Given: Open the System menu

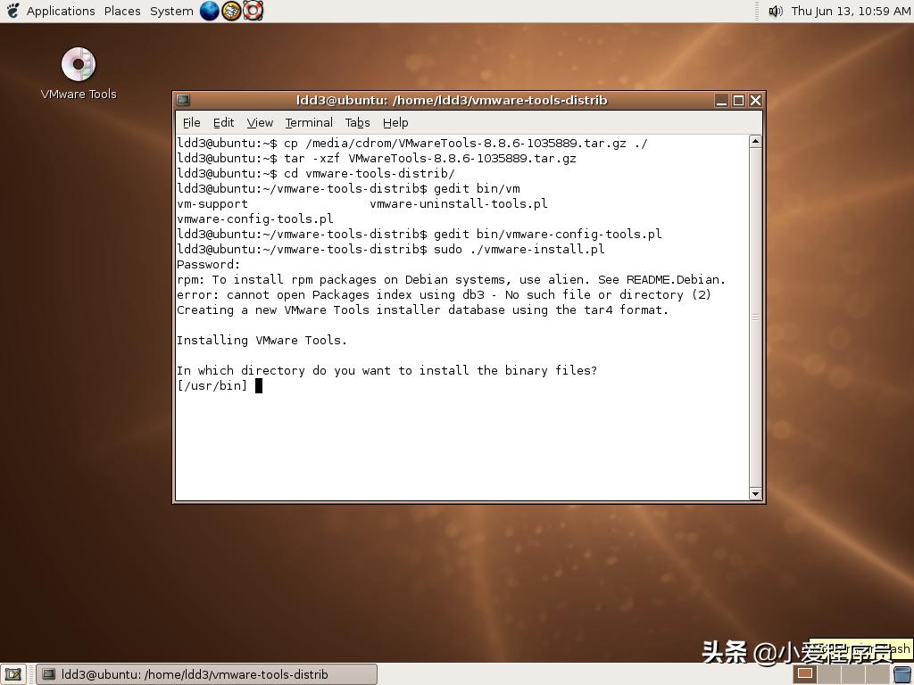Looking at the screenshot, I should coord(171,11).
